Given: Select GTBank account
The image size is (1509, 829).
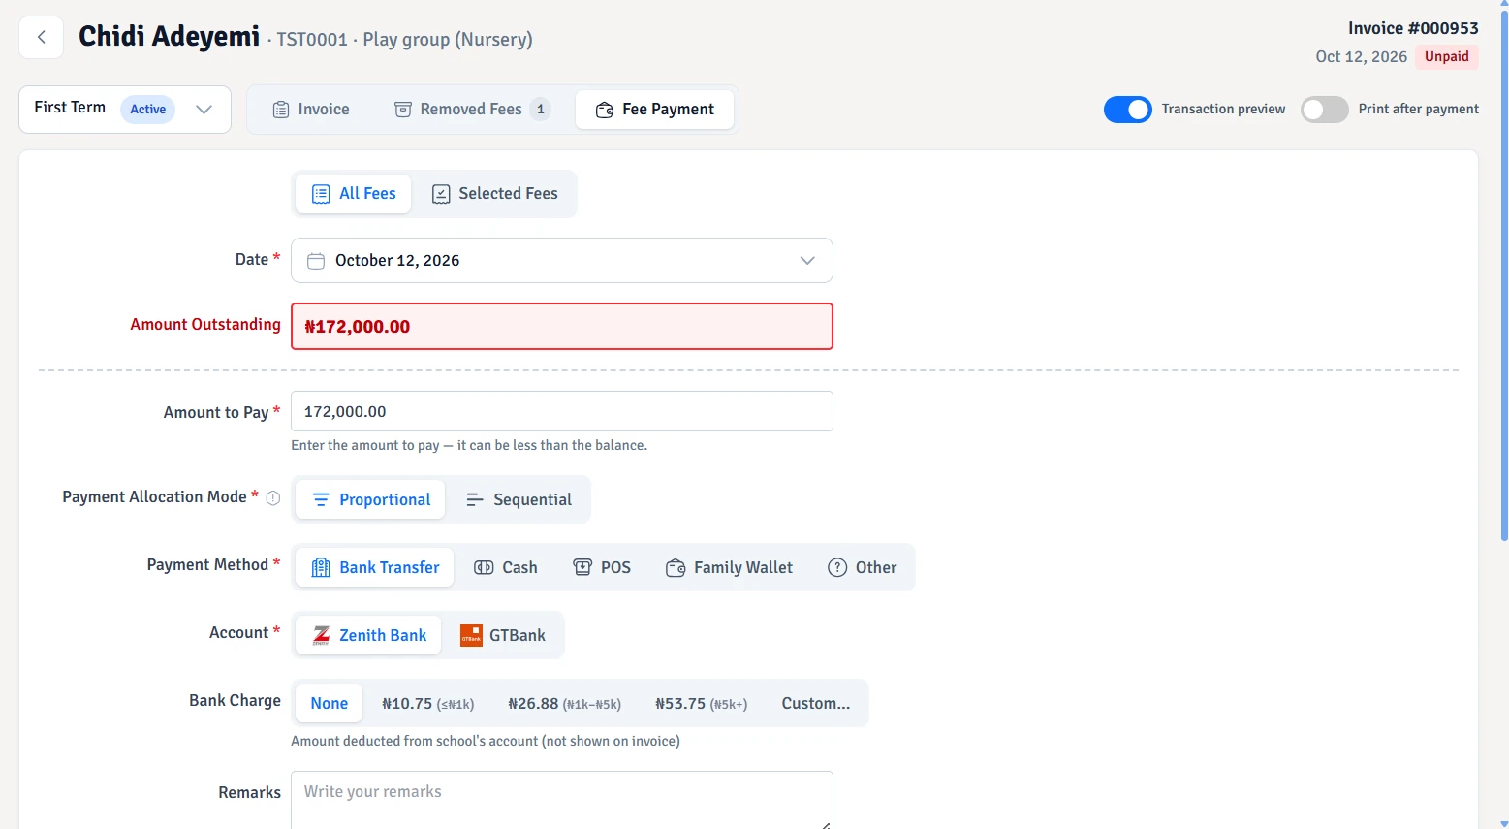Looking at the screenshot, I should click(x=502, y=635).
